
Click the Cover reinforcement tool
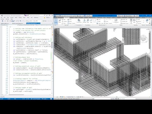(106, 22)
